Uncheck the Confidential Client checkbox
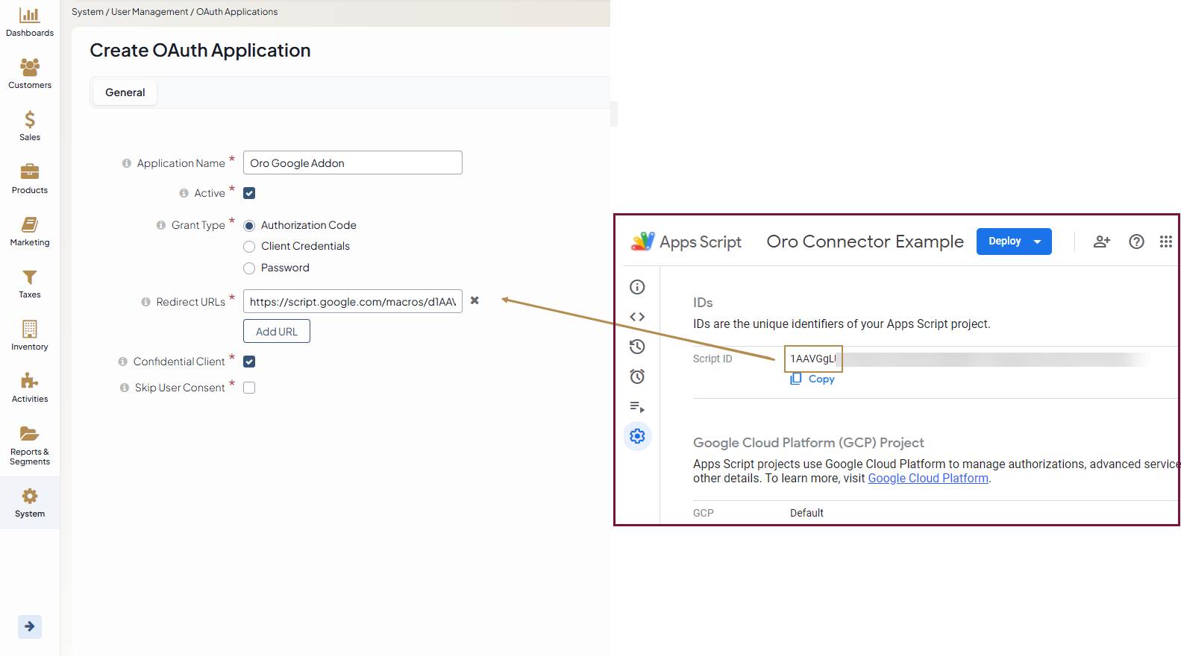This screenshot has width=1181, height=656. 249,362
